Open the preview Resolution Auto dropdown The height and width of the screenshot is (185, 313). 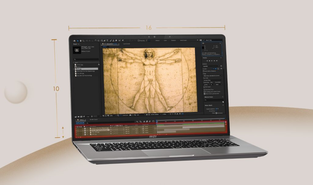pyautogui.click(x=219, y=84)
